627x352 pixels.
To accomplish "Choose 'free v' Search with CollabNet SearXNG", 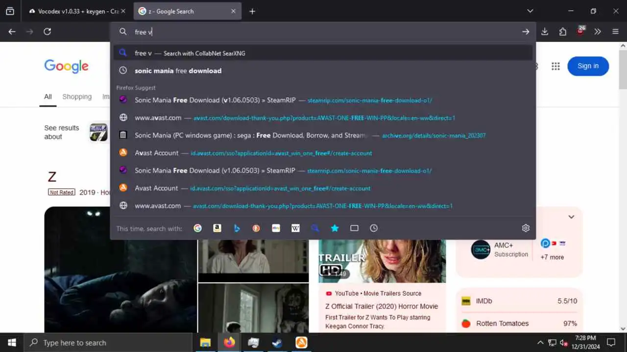I will 323,53.
